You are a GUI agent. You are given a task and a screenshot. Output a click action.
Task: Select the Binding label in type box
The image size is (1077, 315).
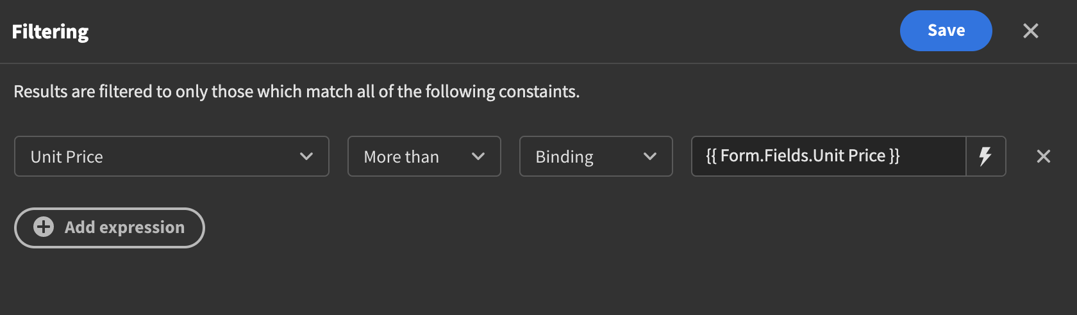565,157
